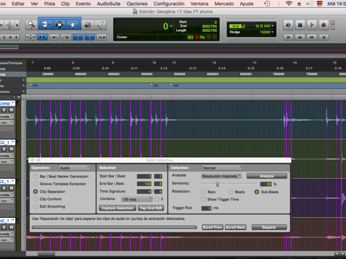Open the Analysis dropdown showing Resolución mejorada
346x259 pixels.
221,176
